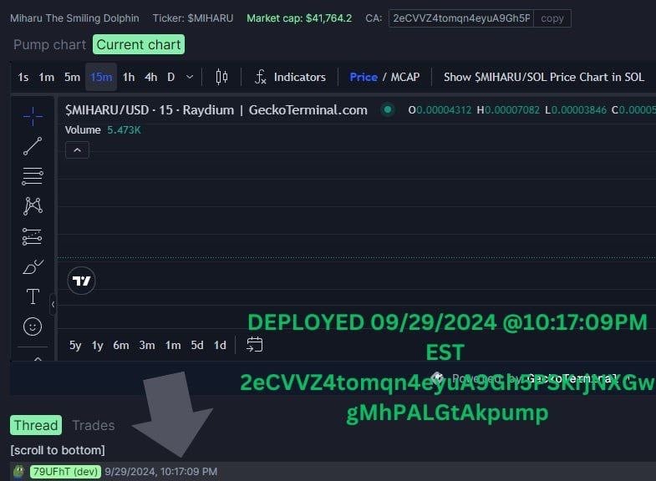Set chart date range to 1m
Screen dimensions: 656x481
point(173,345)
